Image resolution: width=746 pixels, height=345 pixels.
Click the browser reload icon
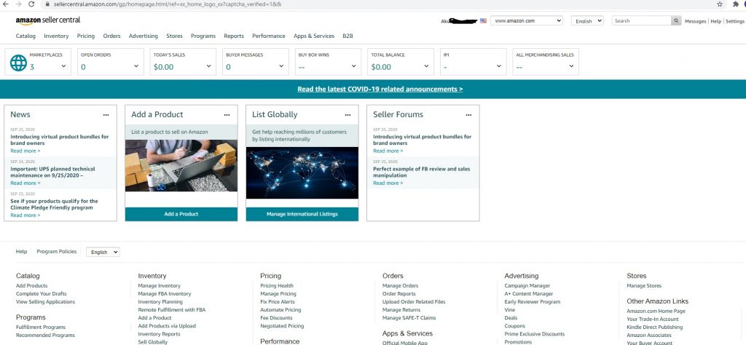[x=31, y=4]
